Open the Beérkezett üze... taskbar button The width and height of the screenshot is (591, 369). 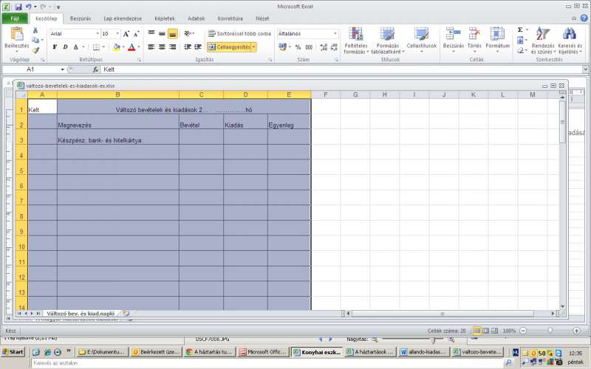pyautogui.click(x=157, y=352)
